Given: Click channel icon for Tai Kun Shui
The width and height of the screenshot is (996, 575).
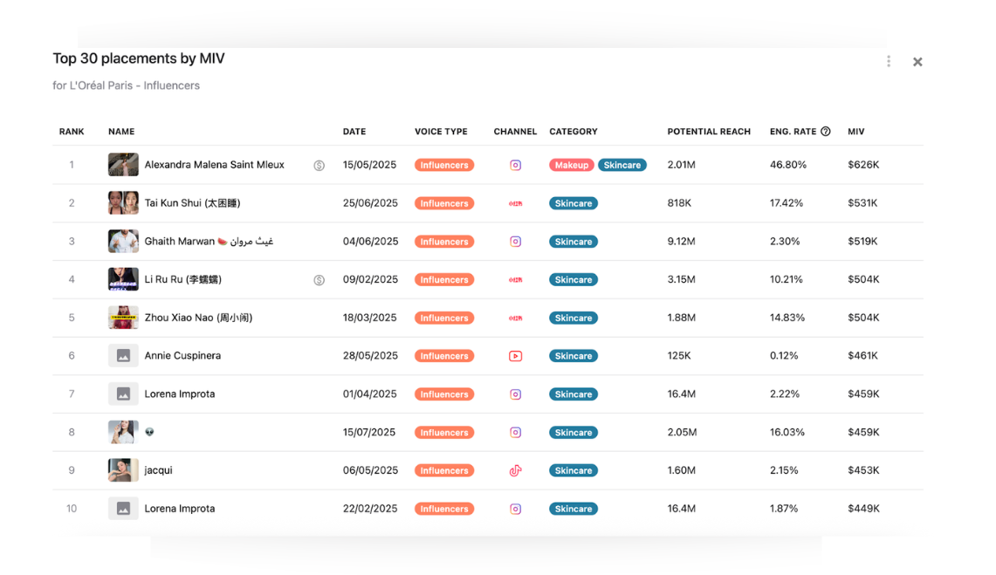Looking at the screenshot, I should coord(515,203).
